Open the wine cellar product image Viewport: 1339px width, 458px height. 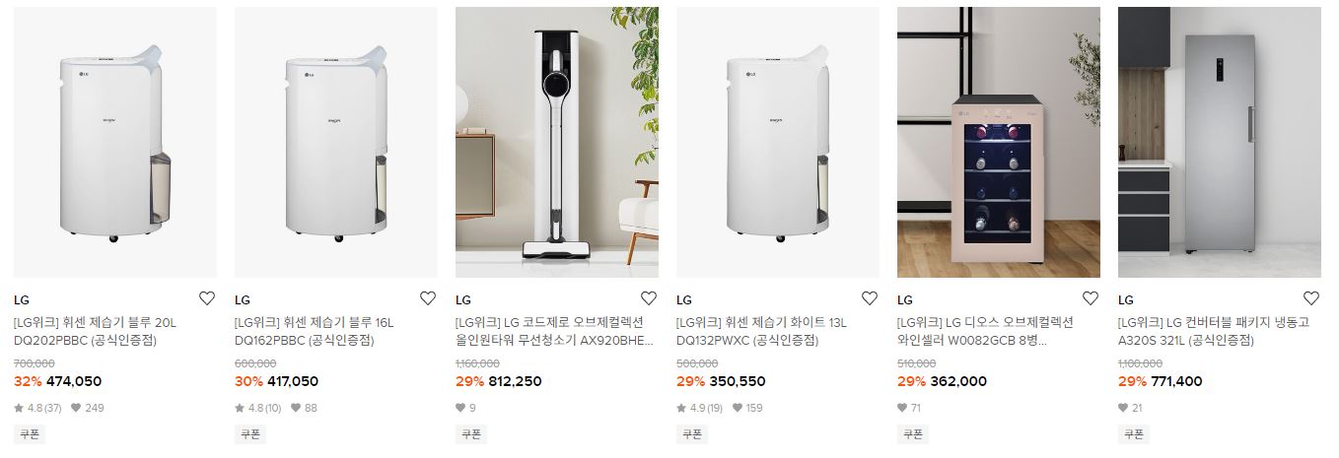(999, 142)
